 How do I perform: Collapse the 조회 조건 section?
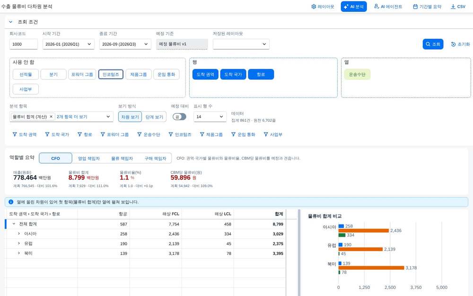coord(10,22)
